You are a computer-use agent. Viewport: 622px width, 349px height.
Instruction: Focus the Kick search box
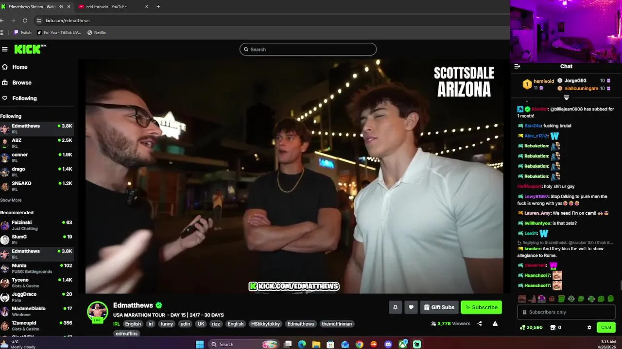click(308, 49)
